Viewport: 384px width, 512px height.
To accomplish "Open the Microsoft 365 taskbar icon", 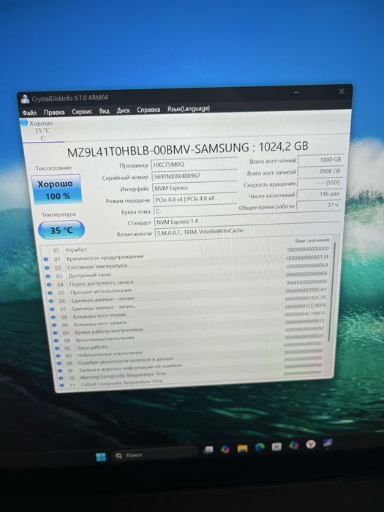I will [x=294, y=445].
